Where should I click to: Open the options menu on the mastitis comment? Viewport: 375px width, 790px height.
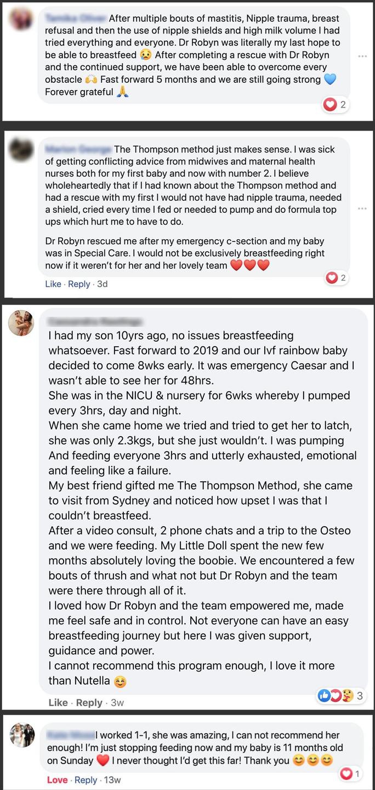(362, 56)
